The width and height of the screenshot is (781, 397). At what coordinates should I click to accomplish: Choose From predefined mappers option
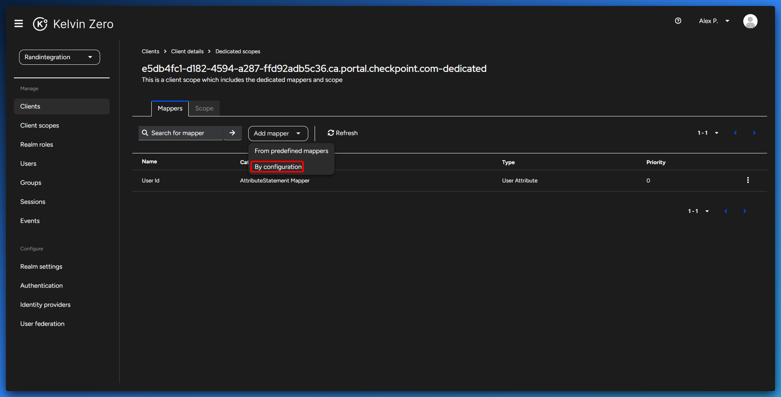tap(291, 151)
